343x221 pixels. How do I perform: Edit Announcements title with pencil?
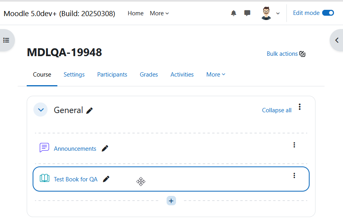[x=105, y=148]
